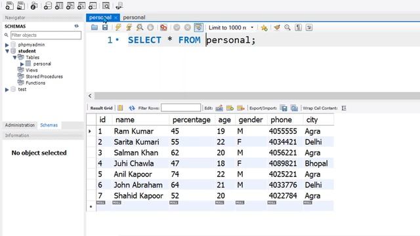Image resolution: width=420 pixels, height=236 pixels.
Task: Select the Views tree item
Action: pos(31,70)
